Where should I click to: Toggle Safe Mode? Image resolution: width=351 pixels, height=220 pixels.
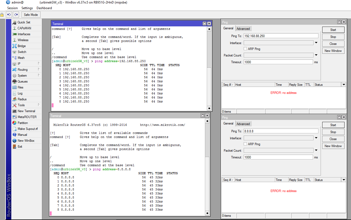click(31, 14)
